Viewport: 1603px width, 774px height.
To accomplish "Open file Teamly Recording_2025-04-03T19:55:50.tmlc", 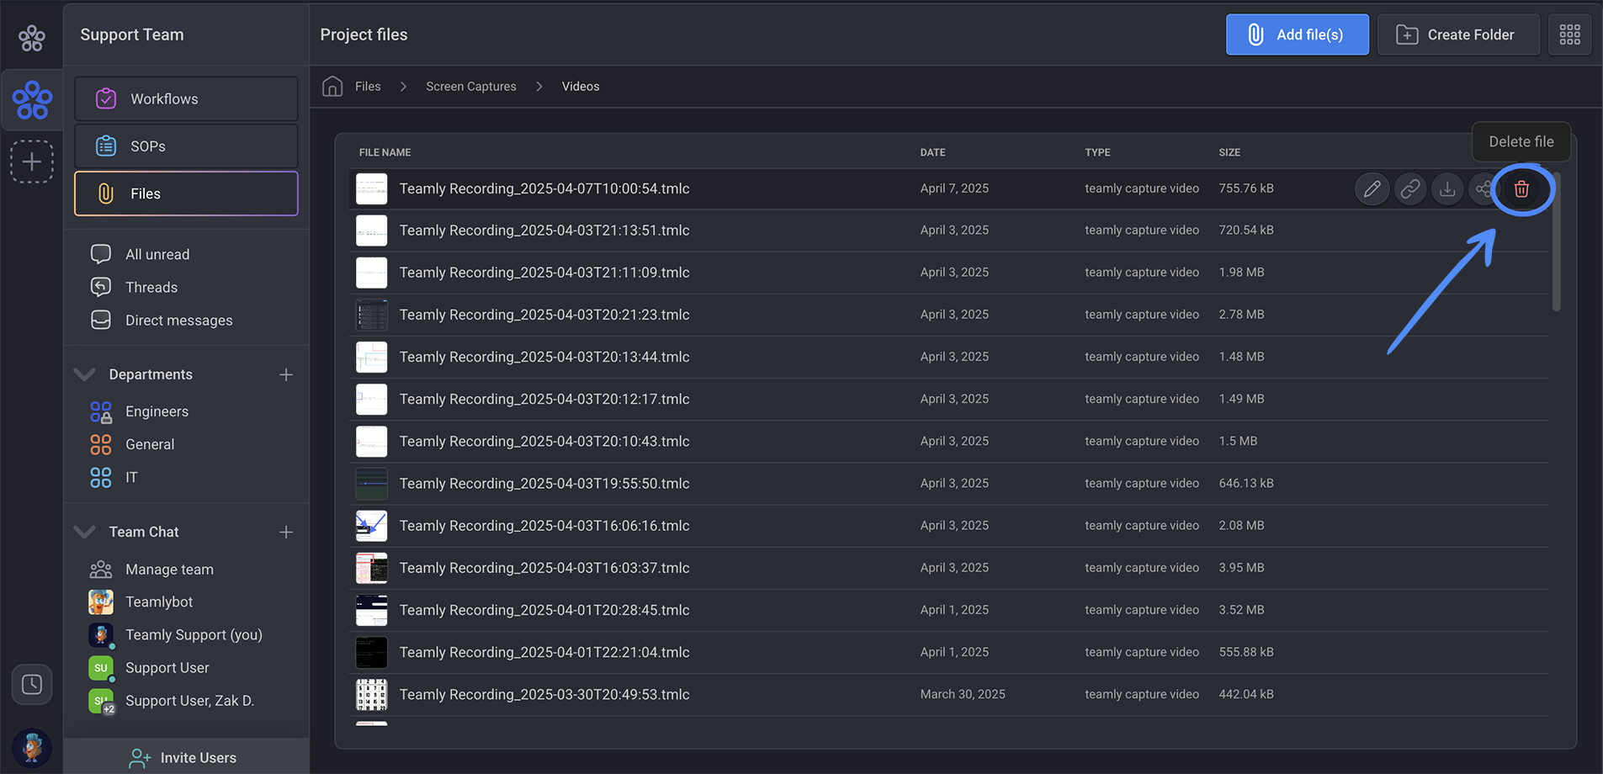I will 544,483.
